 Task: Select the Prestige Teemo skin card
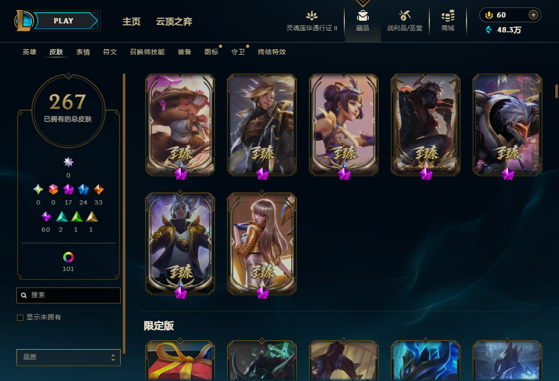point(180,125)
